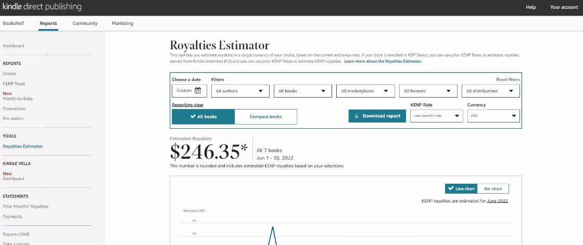Open Reports (Old) link
The image size is (583, 245).
16,234
